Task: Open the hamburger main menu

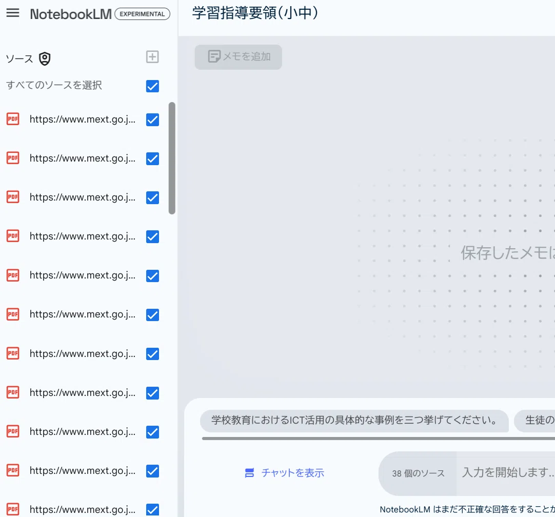Action: coord(13,13)
